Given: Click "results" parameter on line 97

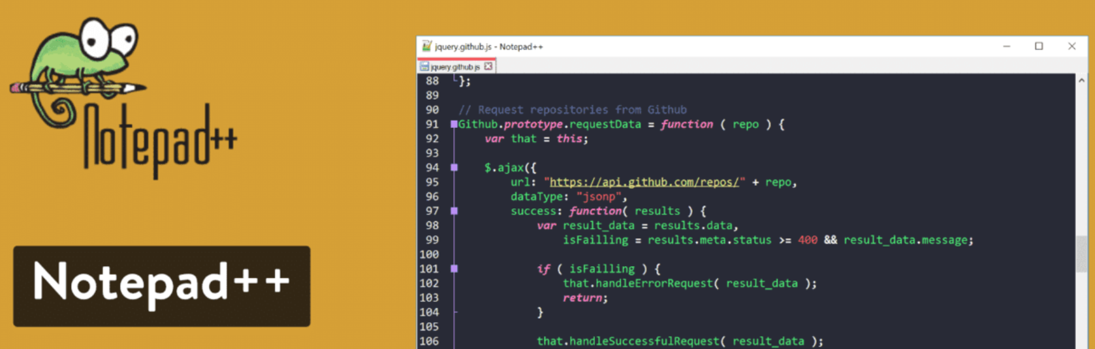Looking at the screenshot, I should click(x=658, y=211).
